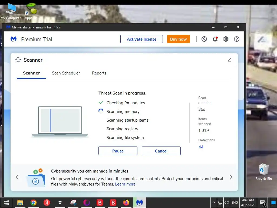277x208 pixels.
Task: Open the shield security app in taskbar
Action: (x=60, y=203)
